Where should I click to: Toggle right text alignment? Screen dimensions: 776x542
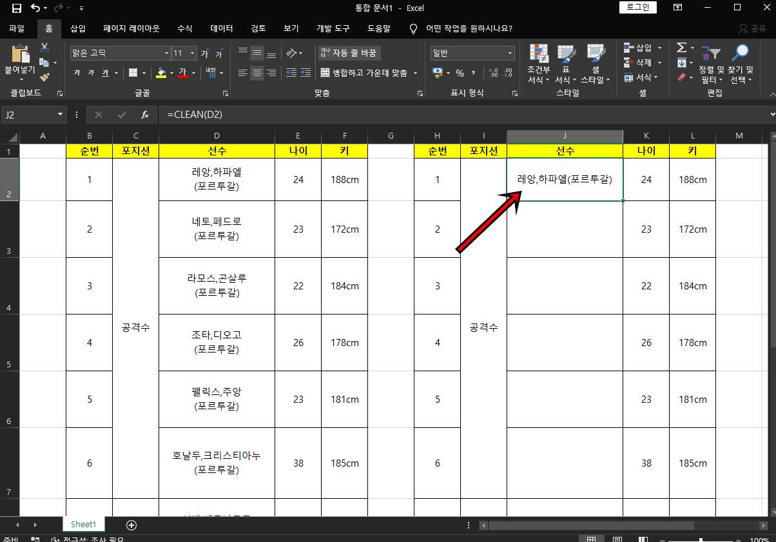tap(271, 73)
